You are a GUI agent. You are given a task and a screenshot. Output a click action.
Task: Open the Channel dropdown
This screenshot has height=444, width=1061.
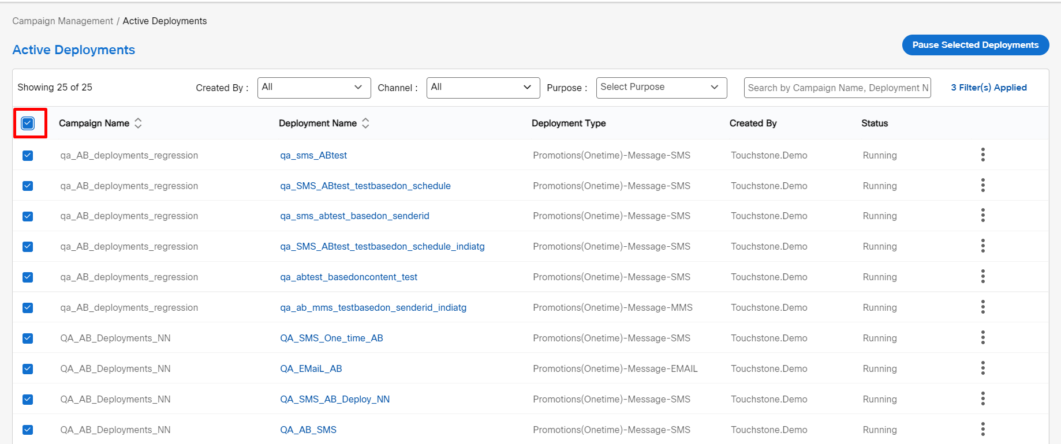coord(483,88)
